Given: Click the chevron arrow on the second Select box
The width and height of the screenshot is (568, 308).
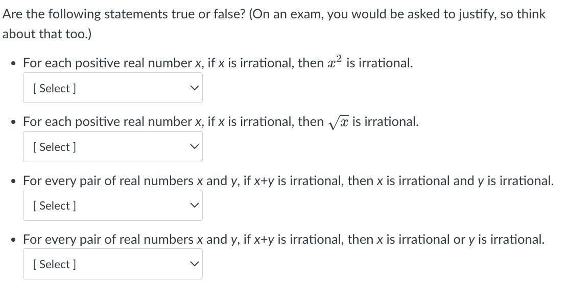Looking at the screenshot, I should pos(194,146).
